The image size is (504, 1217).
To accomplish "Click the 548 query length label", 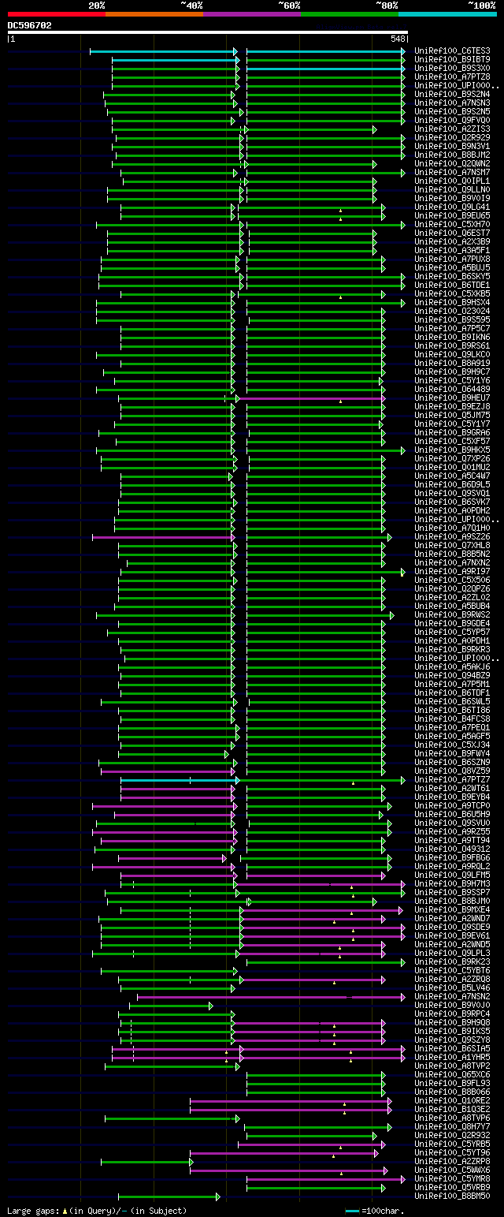I will click(398, 39).
